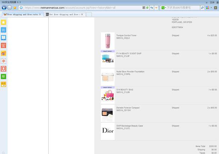The height and width of the screenshot is (154, 219).
Task: Click the media player icon at toolbar end
Action: [x=216, y=8]
